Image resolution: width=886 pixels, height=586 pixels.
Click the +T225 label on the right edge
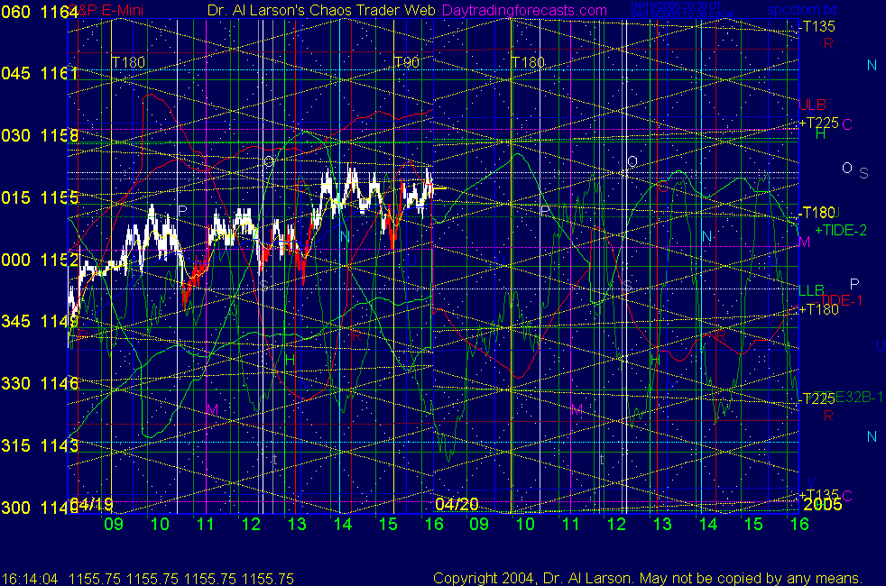(817, 123)
